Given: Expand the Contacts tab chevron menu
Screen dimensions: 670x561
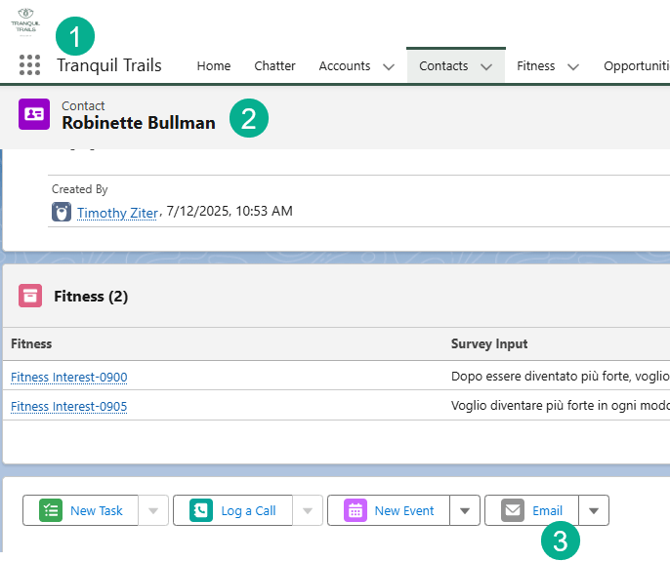Looking at the screenshot, I should [486, 67].
